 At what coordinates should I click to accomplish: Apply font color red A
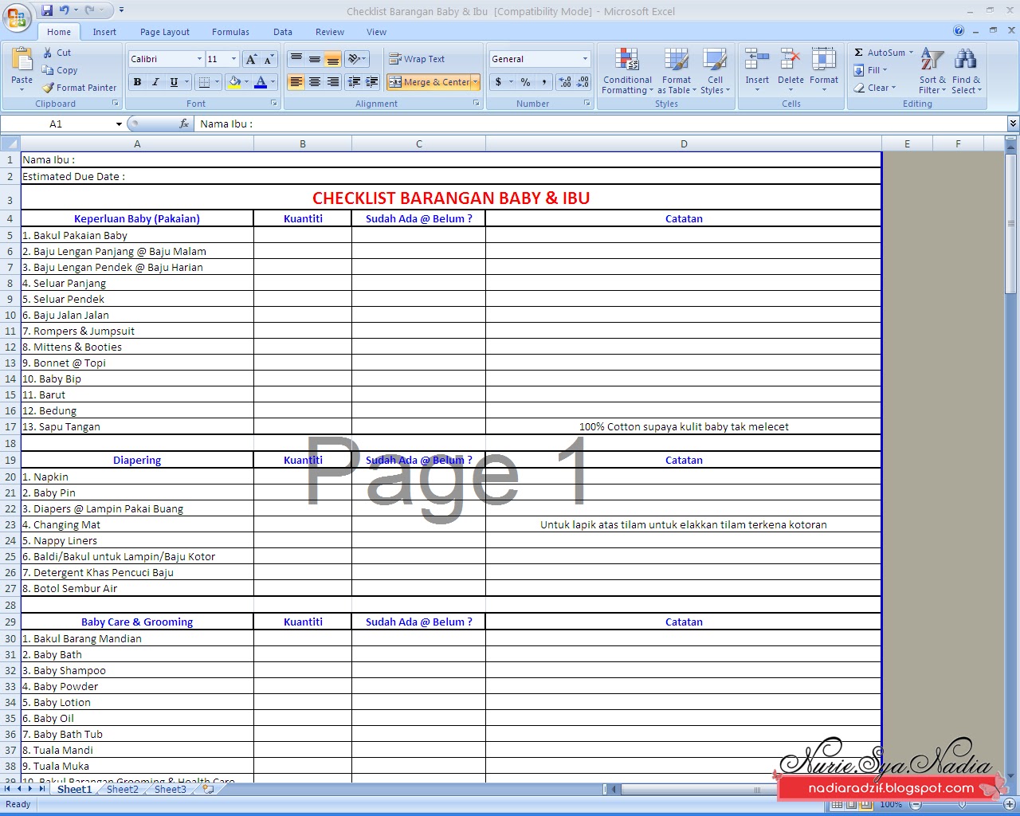tap(261, 82)
